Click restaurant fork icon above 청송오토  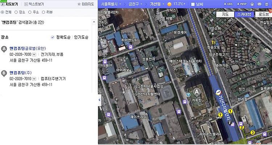click(214, 42)
